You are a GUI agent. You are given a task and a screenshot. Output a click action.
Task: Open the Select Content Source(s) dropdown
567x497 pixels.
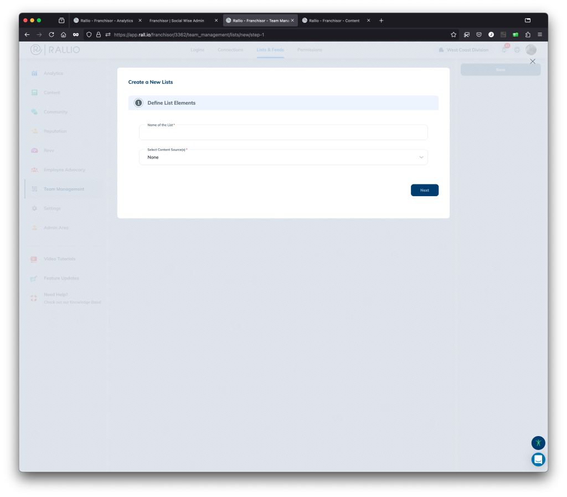[x=283, y=157]
